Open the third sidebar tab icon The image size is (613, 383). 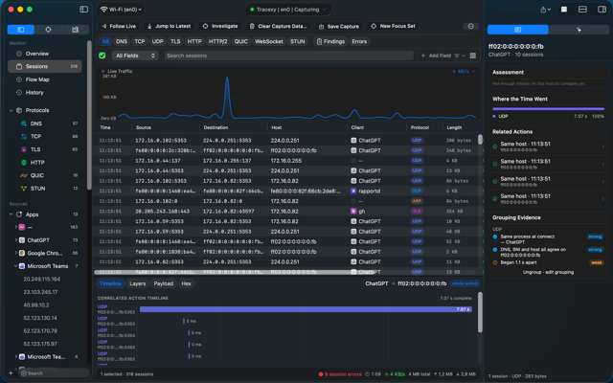(x=75, y=30)
